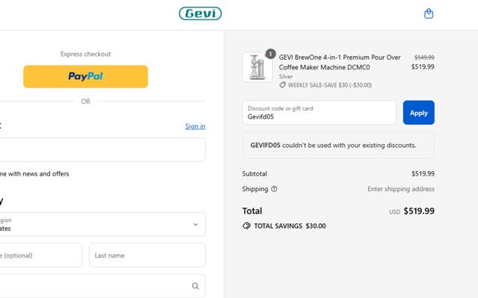Click the WEEKLY SALE-SAVE $30 tag icon
The height and width of the screenshot is (298, 478).
(x=283, y=85)
